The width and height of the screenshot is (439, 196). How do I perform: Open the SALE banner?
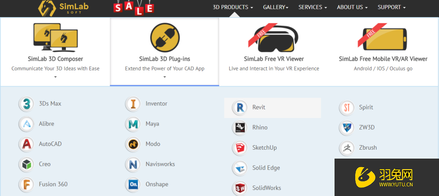click(x=134, y=7)
